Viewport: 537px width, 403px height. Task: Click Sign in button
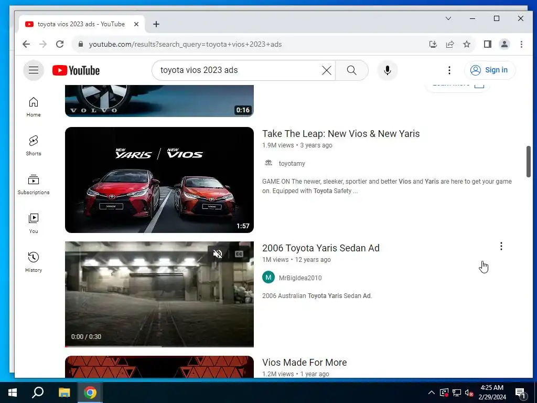pyautogui.click(x=490, y=70)
